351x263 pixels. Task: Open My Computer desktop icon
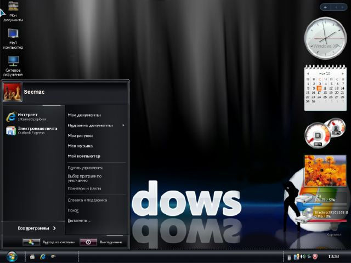[13, 39]
